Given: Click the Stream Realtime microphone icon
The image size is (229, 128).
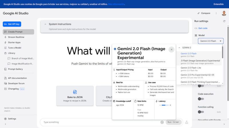Looking at the screenshot, I should [x=5, y=37].
